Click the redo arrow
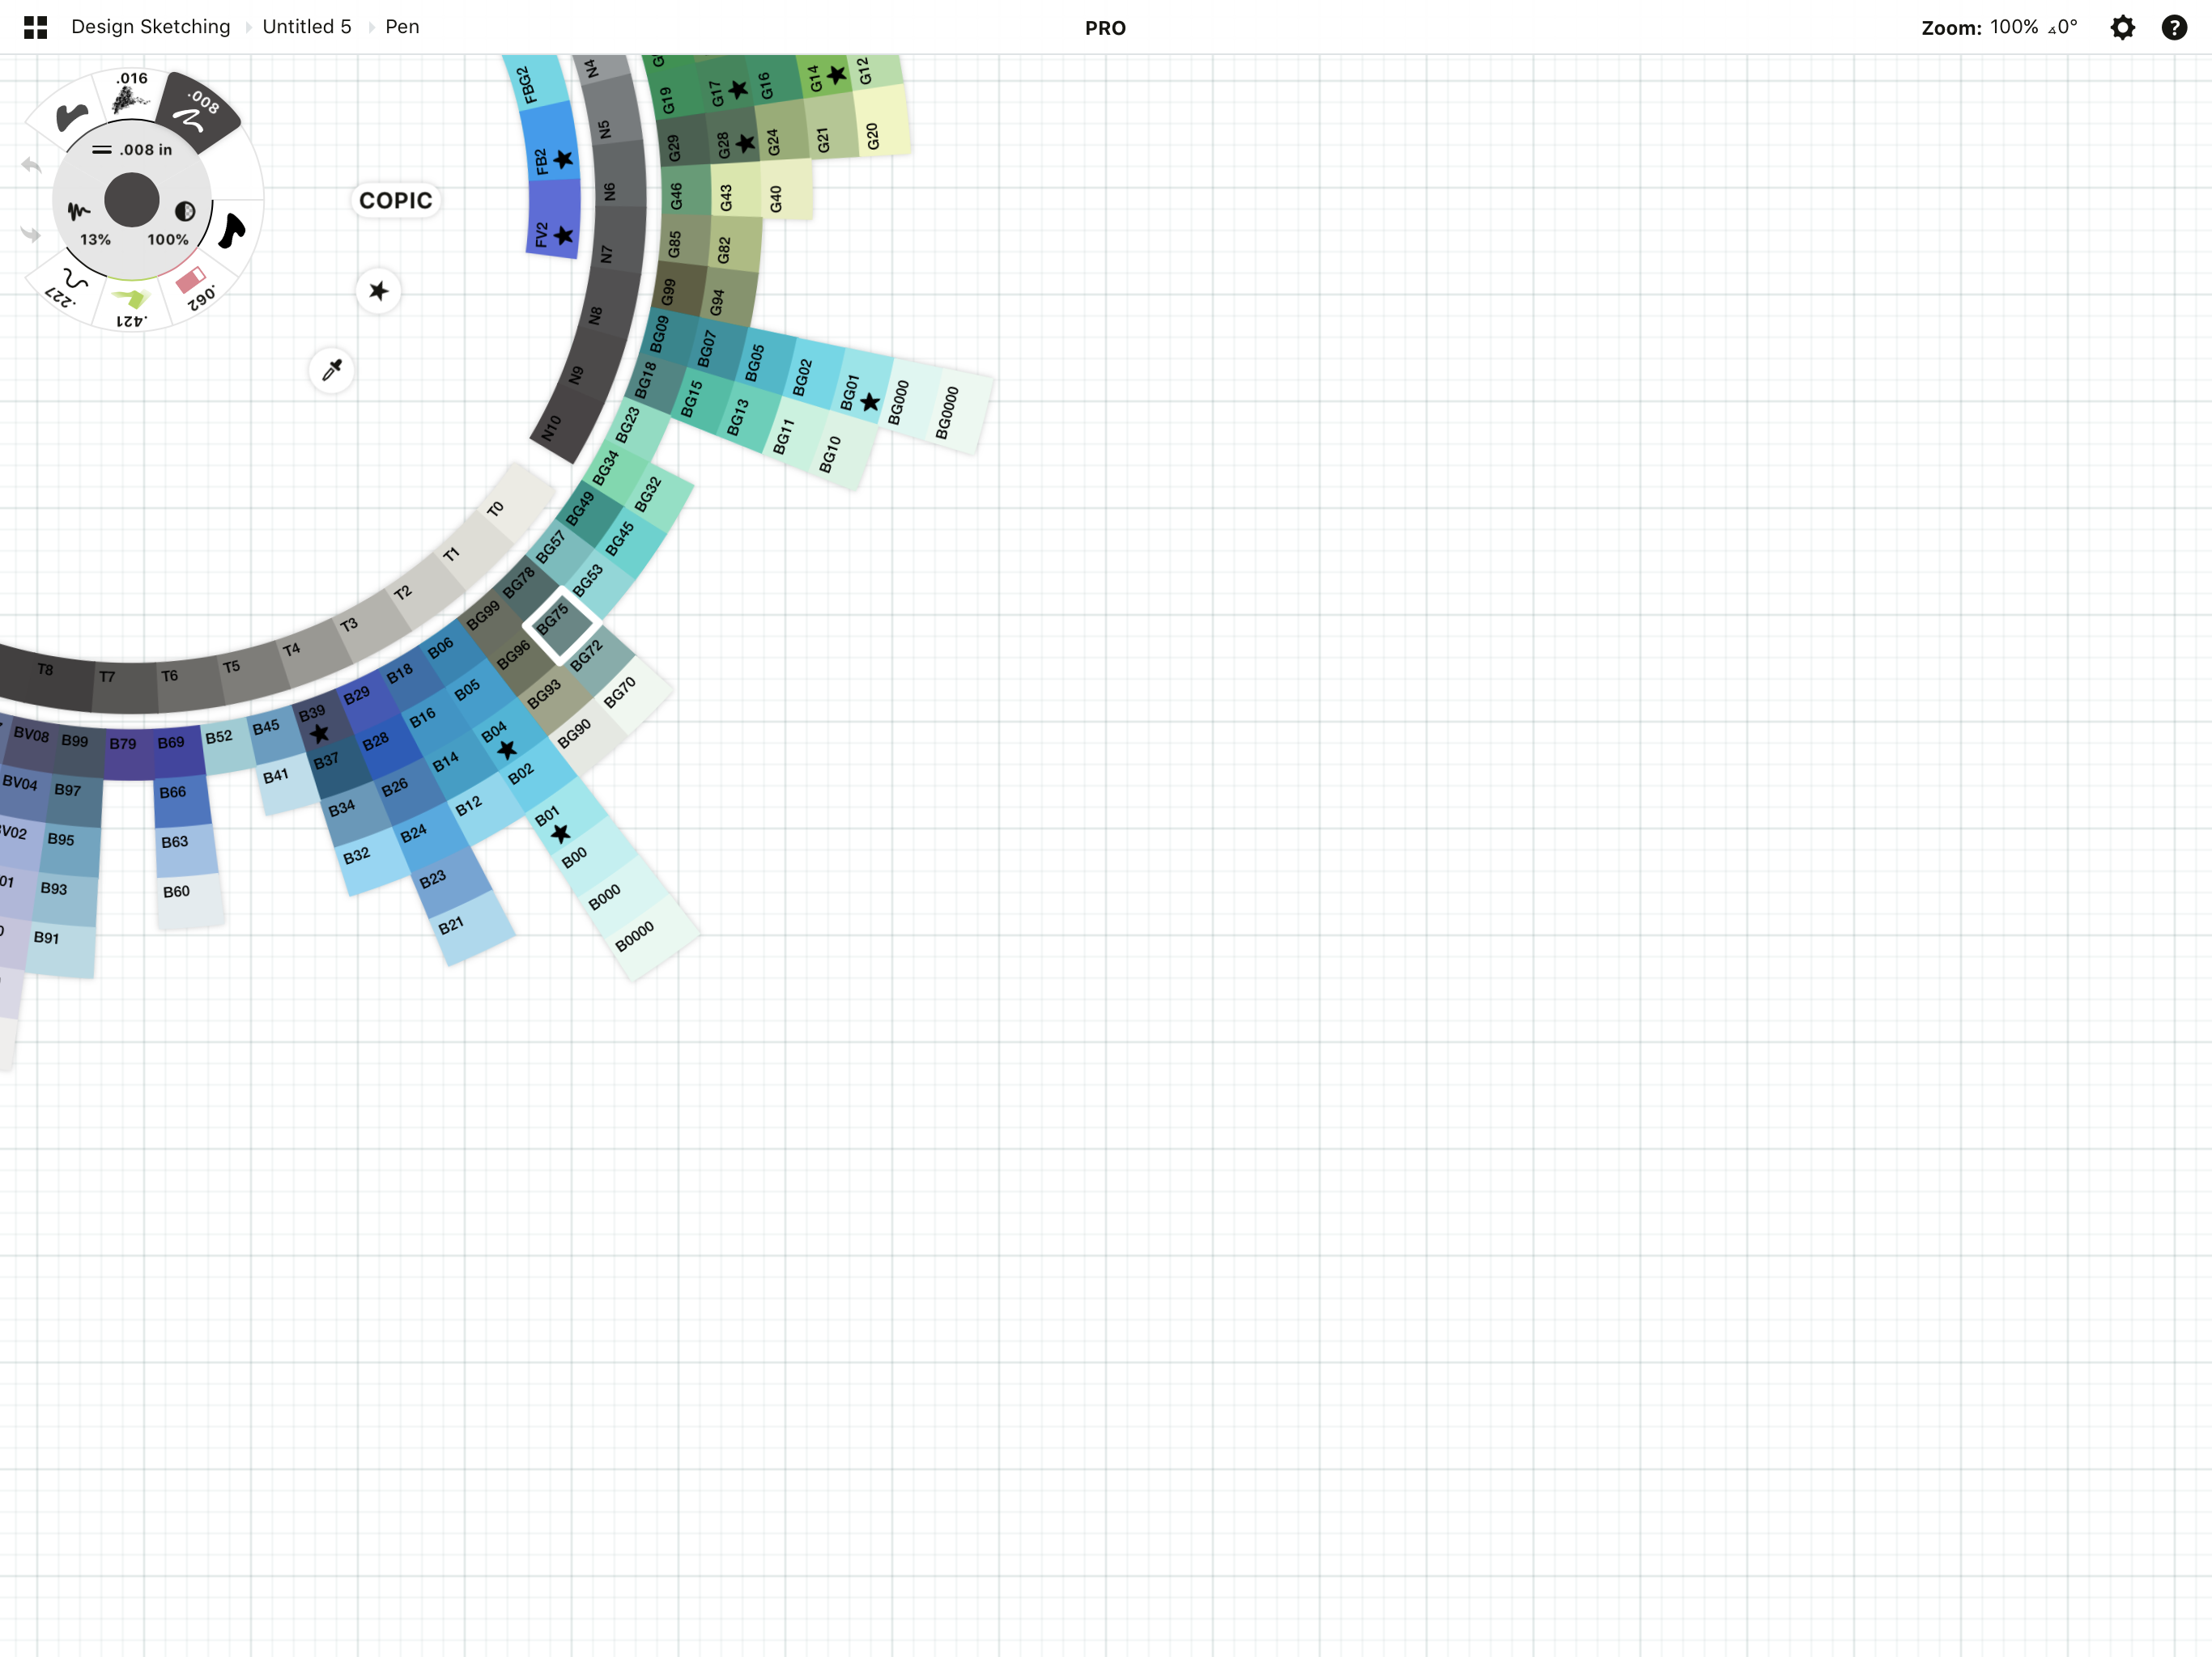 click(x=30, y=235)
